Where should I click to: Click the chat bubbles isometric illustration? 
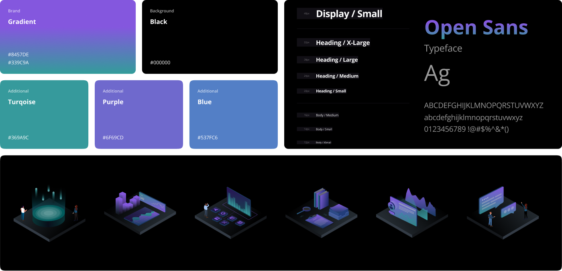(503, 214)
